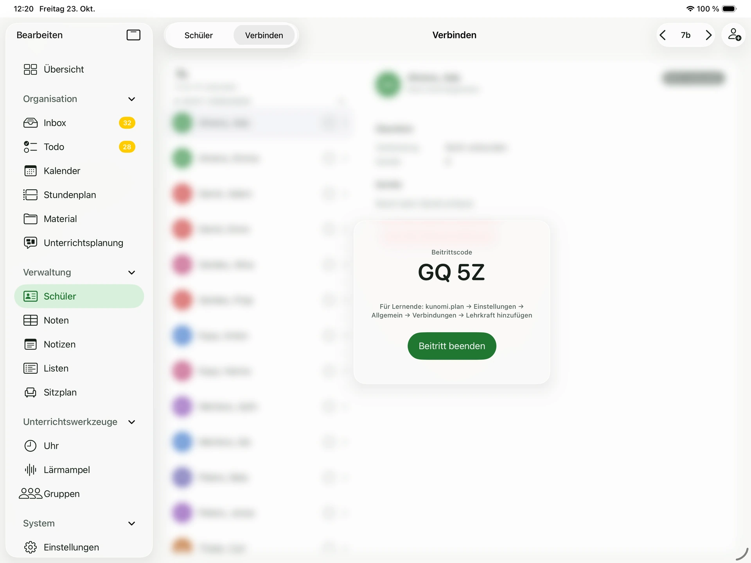751x563 pixels.
Task: Open the Lärmampel waveform icon
Action: [30, 470]
